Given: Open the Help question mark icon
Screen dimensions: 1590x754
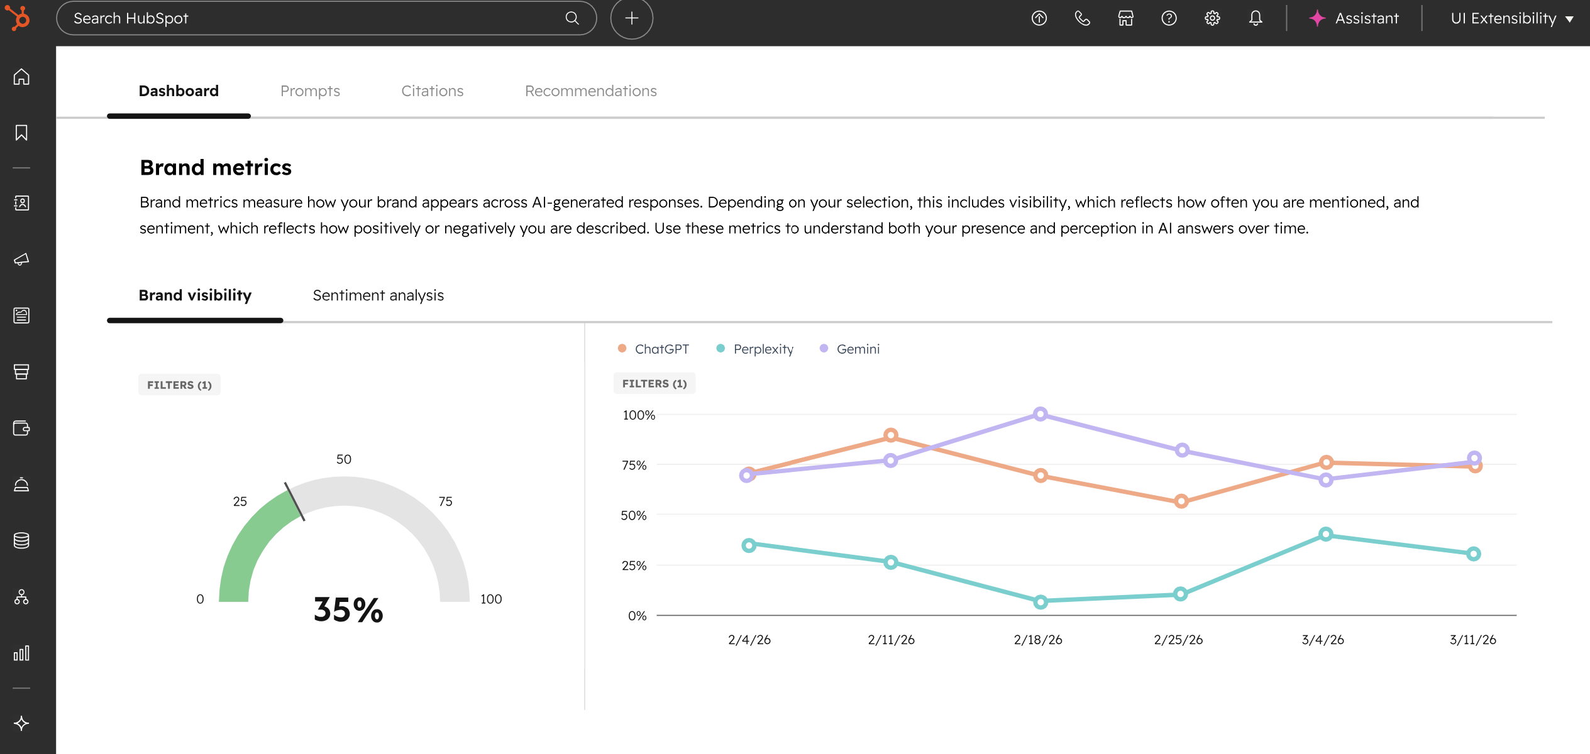Looking at the screenshot, I should [1169, 18].
